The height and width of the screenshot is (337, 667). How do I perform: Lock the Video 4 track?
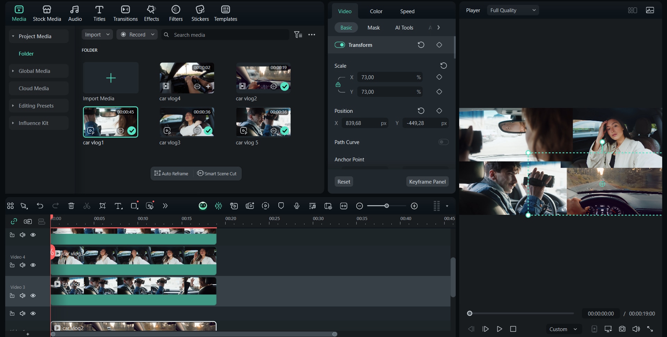[12, 265]
